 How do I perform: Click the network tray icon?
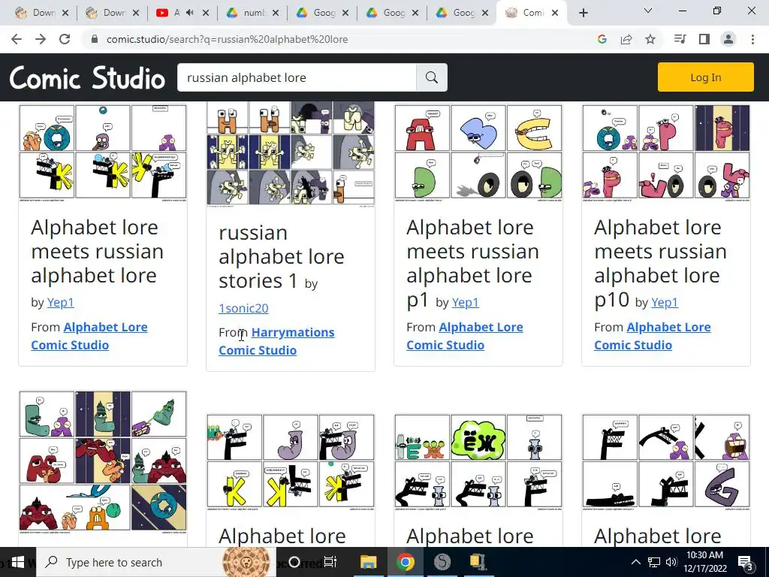click(x=654, y=562)
